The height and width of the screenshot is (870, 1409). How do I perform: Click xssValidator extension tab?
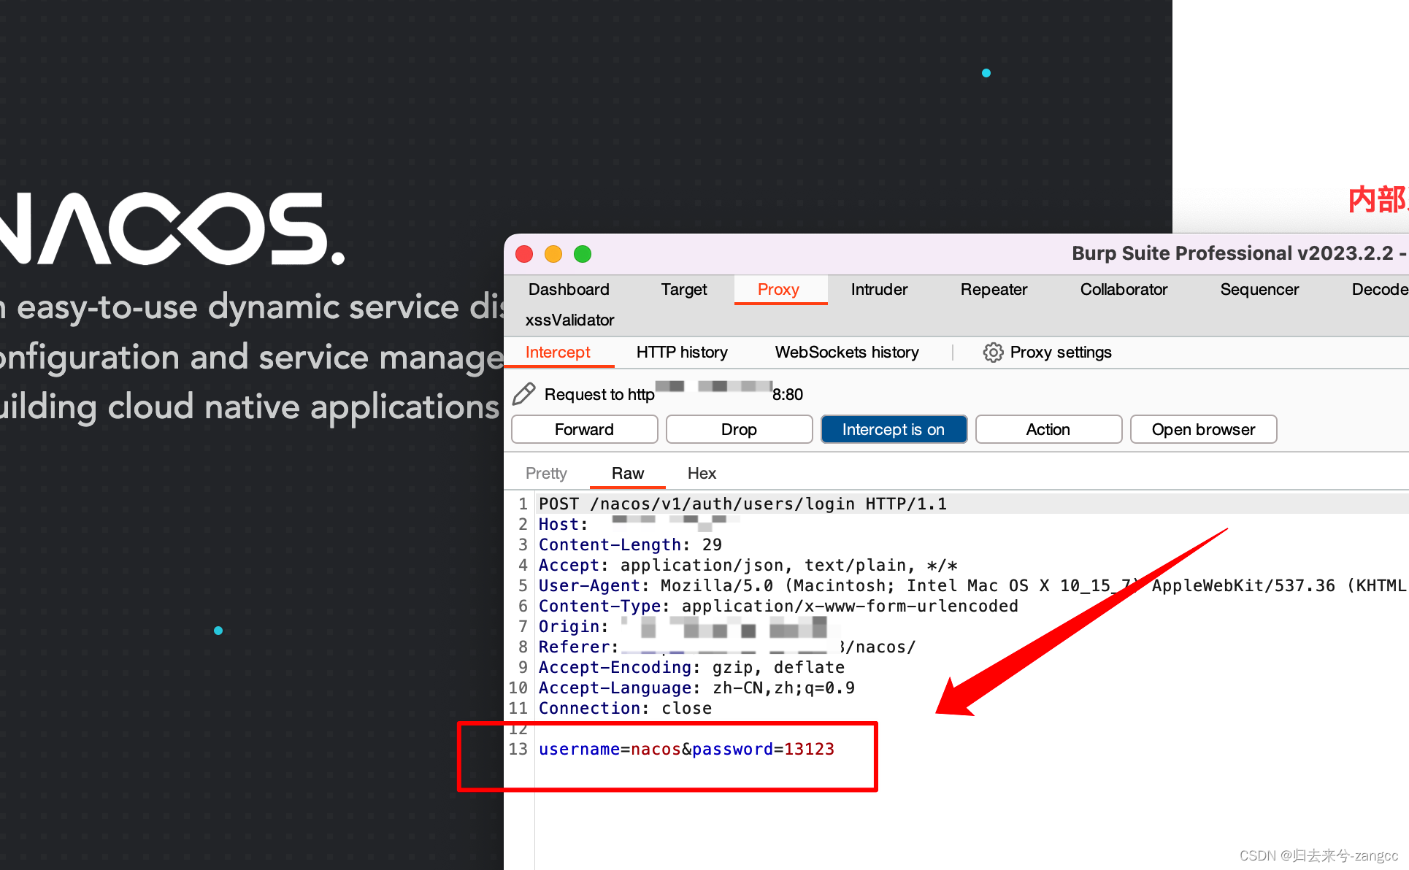click(569, 320)
